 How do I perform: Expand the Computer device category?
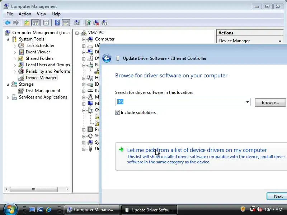[84, 39]
